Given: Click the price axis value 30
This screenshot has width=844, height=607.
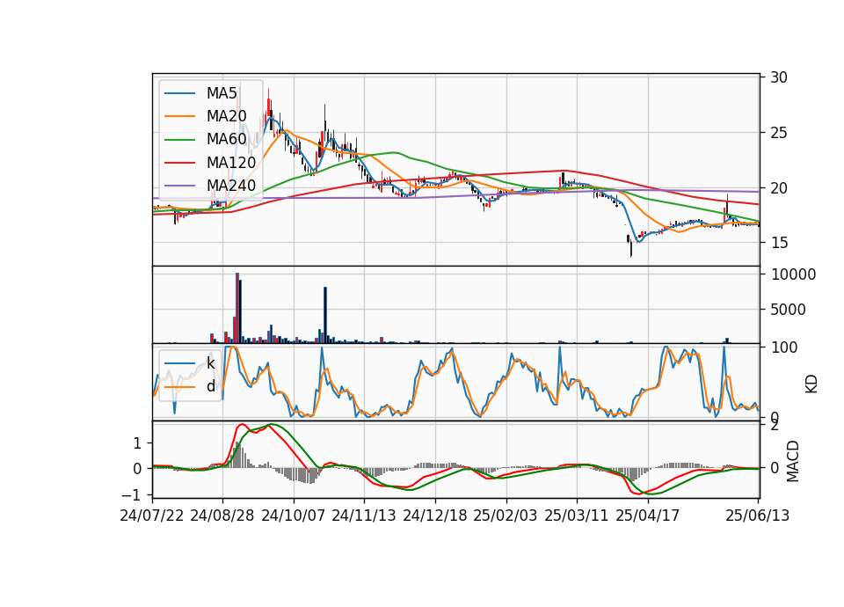Looking at the screenshot, I should pyautogui.click(x=779, y=77).
